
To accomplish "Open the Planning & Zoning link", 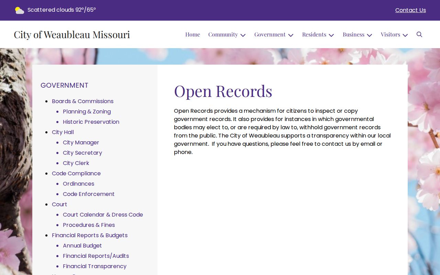I will click(87, 111).
